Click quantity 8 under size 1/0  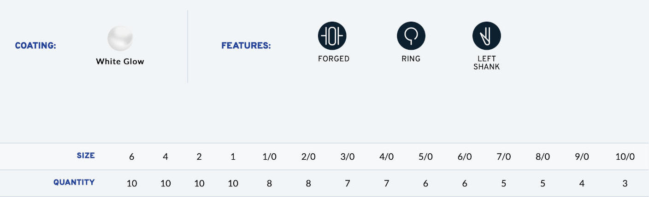pos(269,183)
